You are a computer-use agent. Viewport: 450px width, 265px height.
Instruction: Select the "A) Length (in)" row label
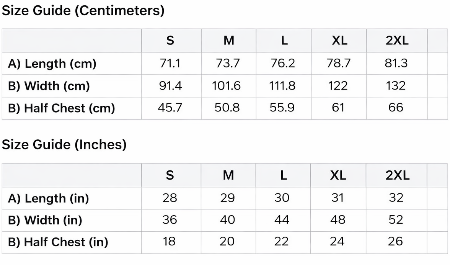pos(48,198)
